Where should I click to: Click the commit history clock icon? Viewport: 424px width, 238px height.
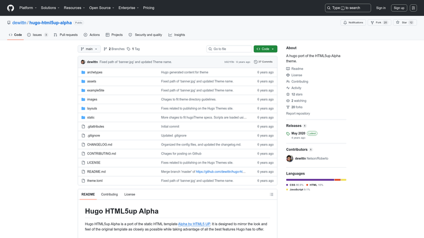tap(255, 62)
